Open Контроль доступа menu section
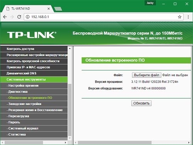Screen dimensions: 193x145 (34, 49)
